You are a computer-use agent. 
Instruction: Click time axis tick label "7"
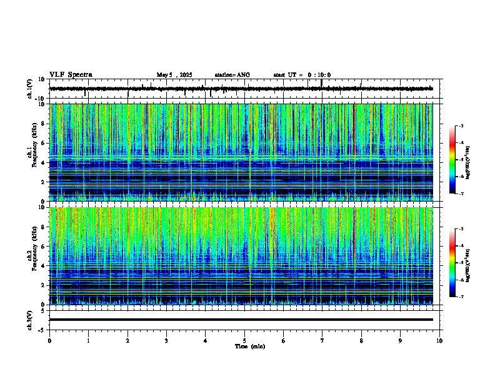click(x=322, y=341)
